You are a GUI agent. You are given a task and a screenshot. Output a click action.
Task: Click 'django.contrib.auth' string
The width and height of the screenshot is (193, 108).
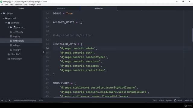(77, 53)
